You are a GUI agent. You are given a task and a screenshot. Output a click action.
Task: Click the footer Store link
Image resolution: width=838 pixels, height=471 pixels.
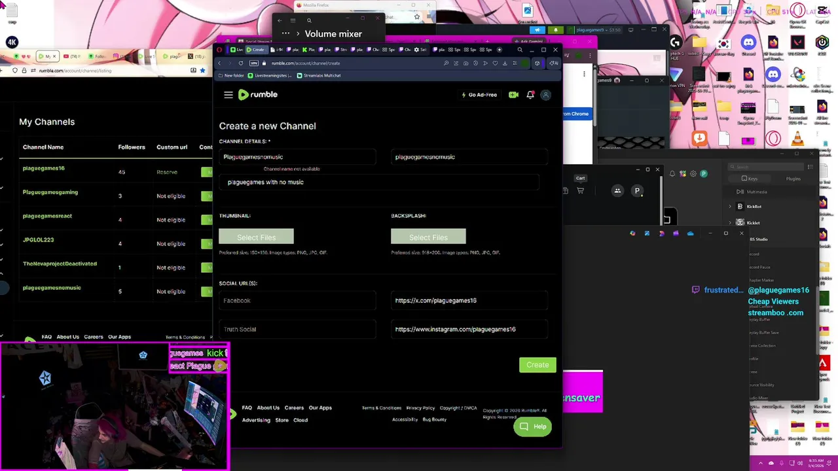pyautogui.click(x=282, y=420)
